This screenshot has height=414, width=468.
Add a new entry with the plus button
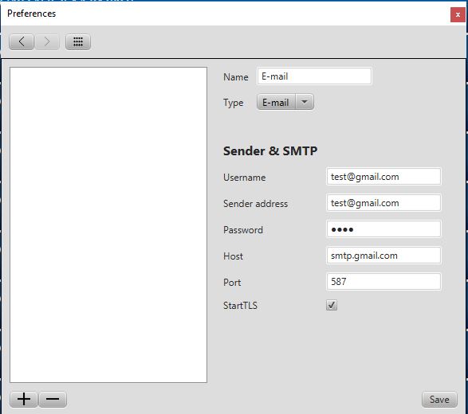[x=24, y=399]
